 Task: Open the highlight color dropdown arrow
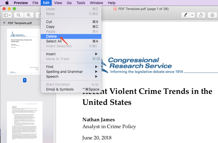[192, 15]
